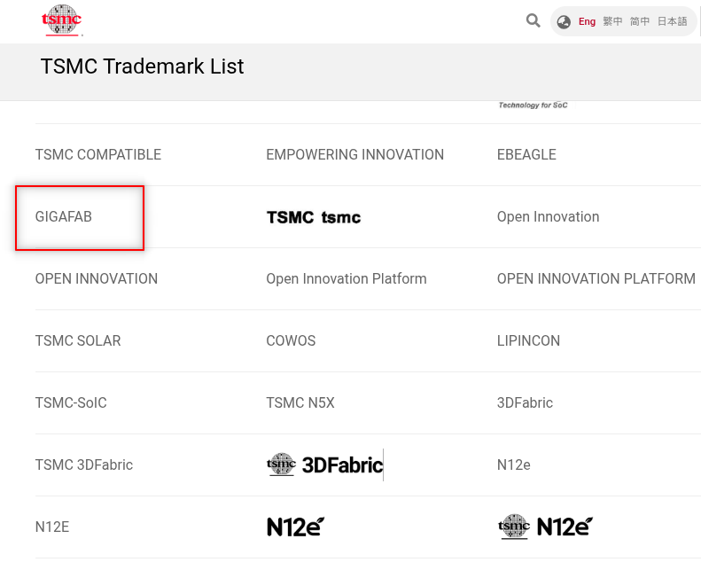Click the mixed-case Open Innovation Platform text
Viewport: 701px width, 562px height.
(347, 279)
